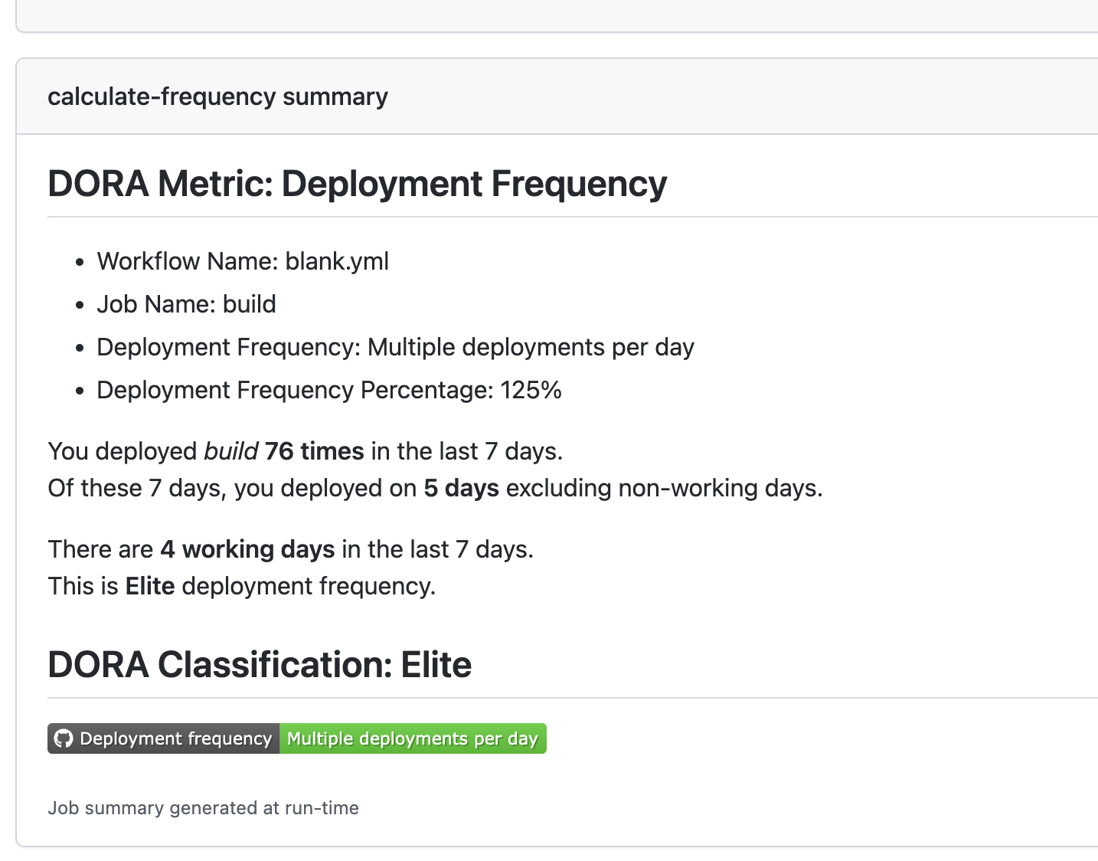Click the bold "Elite" in the deployment frequency sentence
1098x861 pixels.
coord(150,586)
